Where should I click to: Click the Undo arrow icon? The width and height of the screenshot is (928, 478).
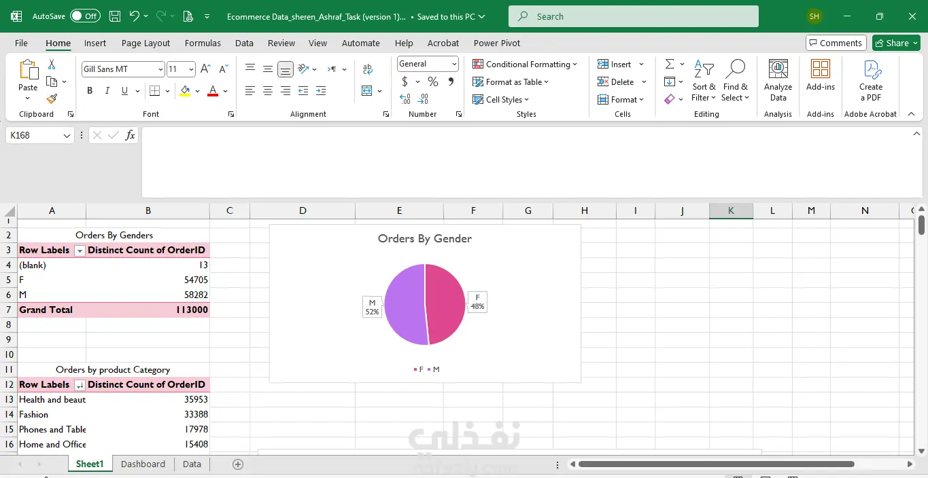click(x=134, y=16)
